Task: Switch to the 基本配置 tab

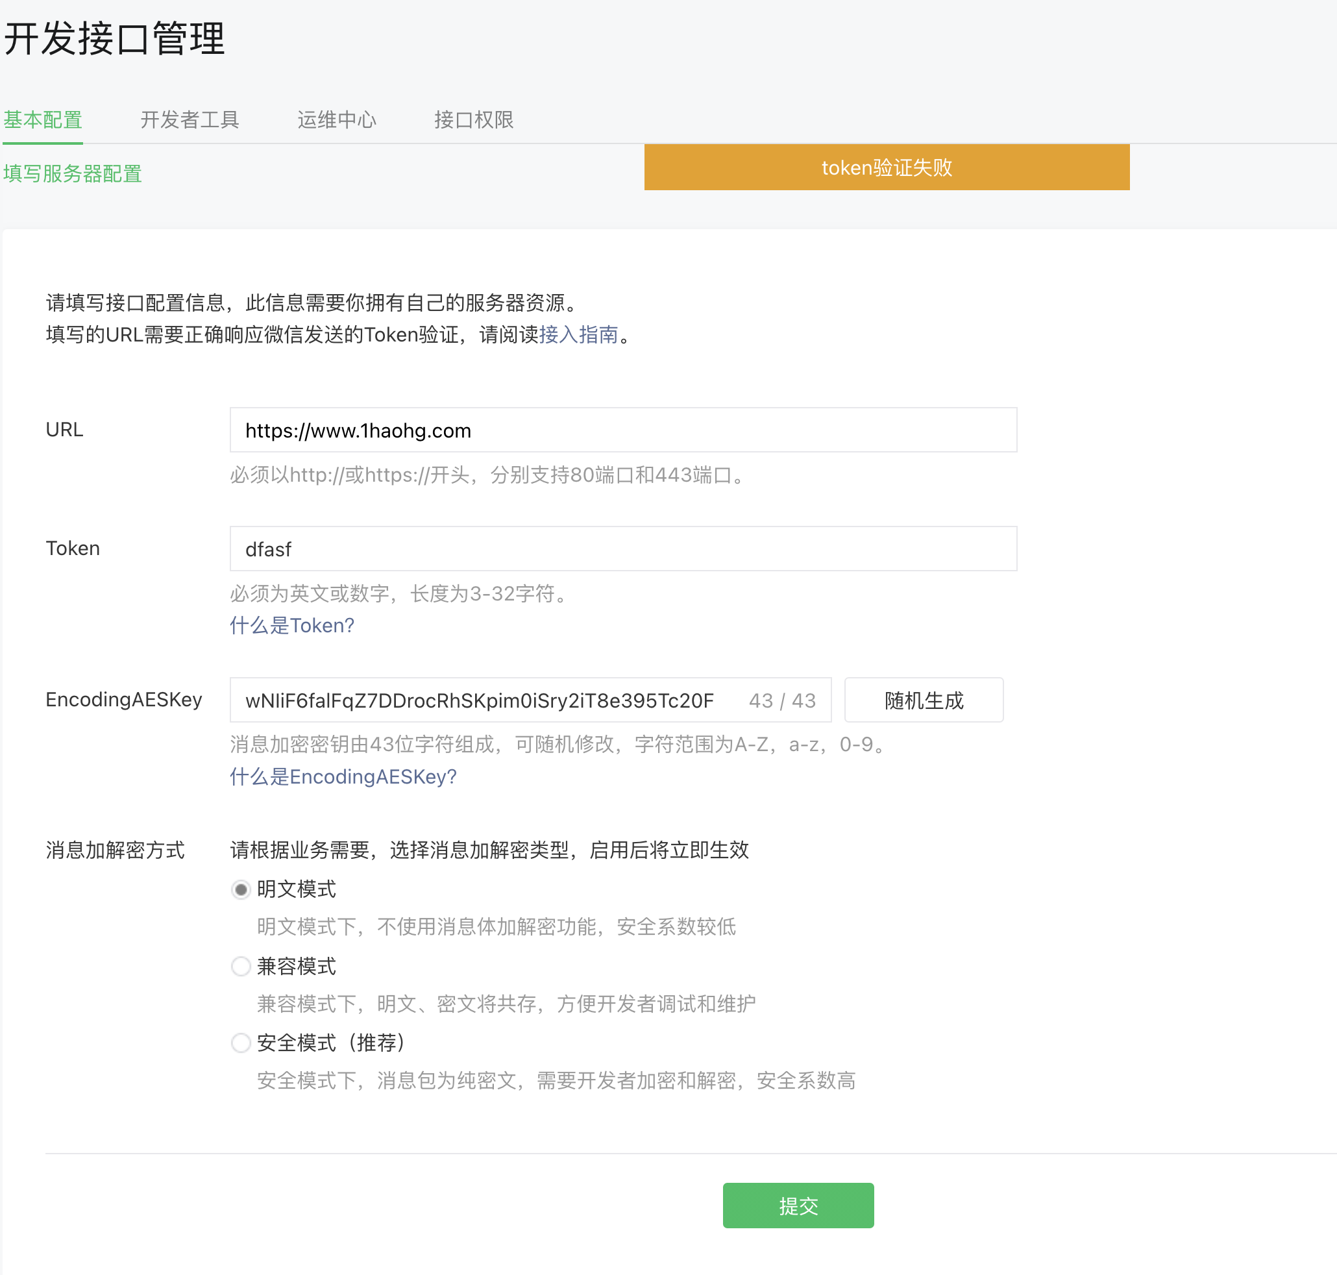Action: [43, 119]
